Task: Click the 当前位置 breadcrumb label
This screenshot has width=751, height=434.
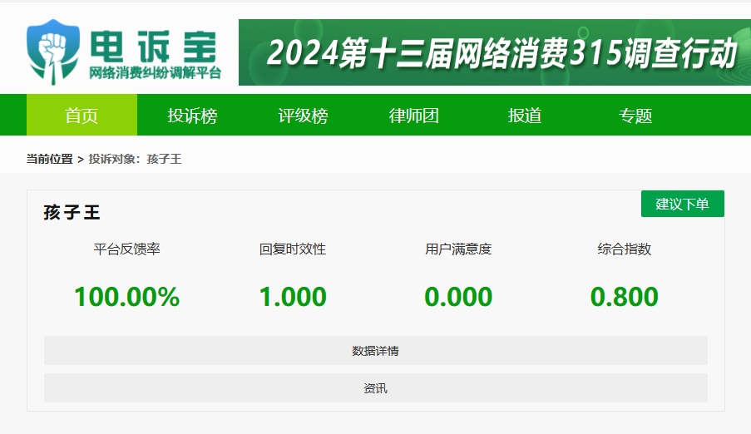Action: pyautogui.click(x=49, y=159)
